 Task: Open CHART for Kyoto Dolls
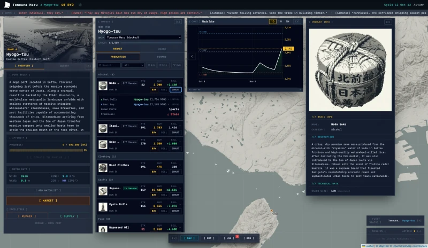click(175, 211)
